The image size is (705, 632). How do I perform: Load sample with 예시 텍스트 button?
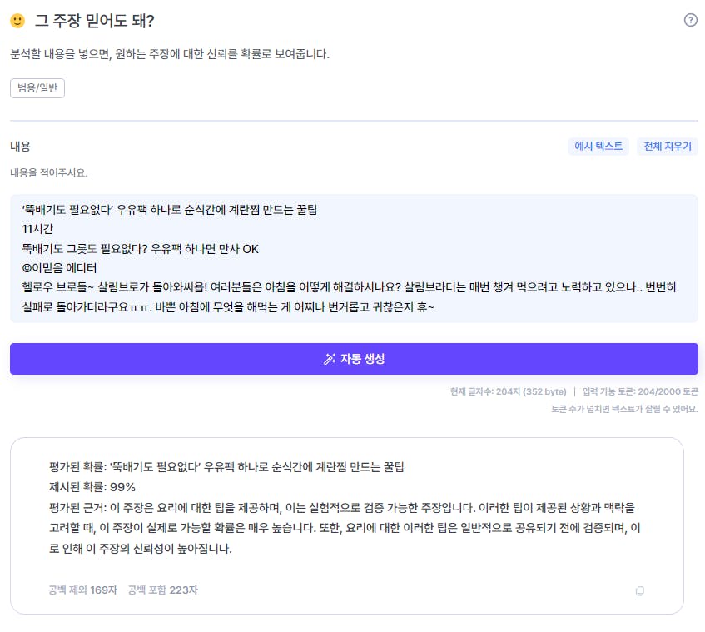point(598,147)
